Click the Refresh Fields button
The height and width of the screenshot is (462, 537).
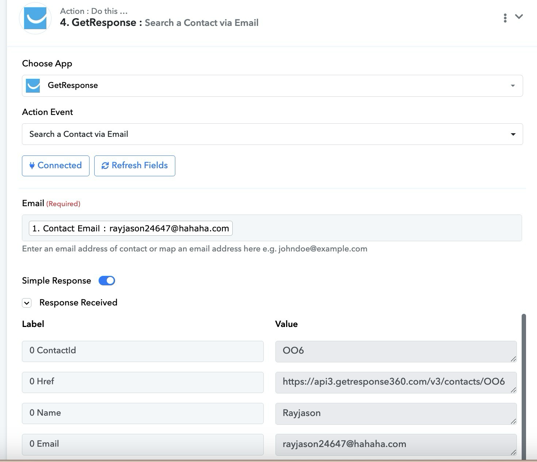(x=134, y=166)
